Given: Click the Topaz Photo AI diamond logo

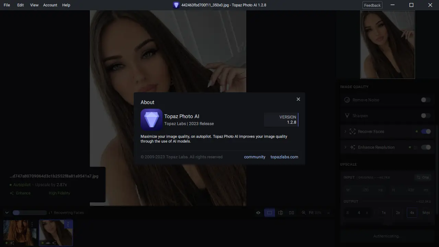Looking at the screenshot, I should 152,120.
